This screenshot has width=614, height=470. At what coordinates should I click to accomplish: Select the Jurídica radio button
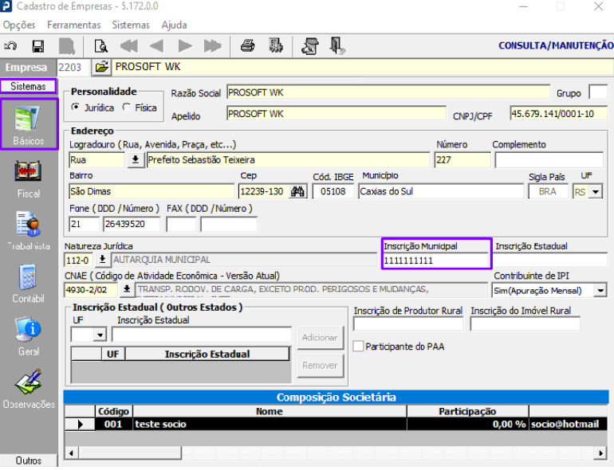click(x=77, y=108)
